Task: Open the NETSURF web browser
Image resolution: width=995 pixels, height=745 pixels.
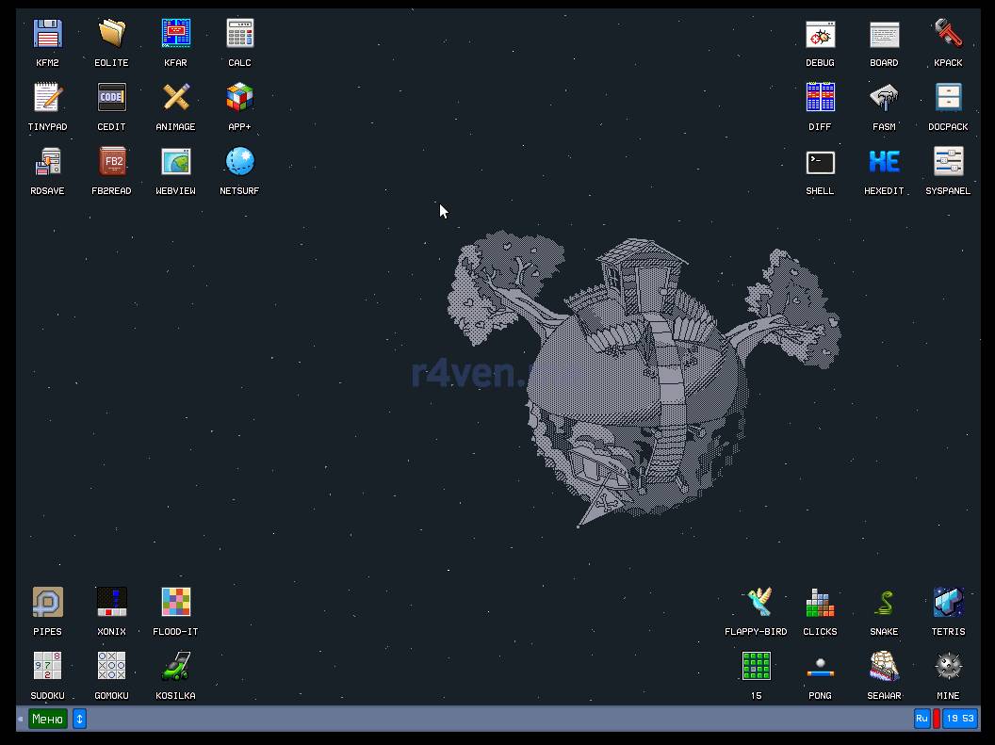Action: pyautogui.click(x=239, y=162)
